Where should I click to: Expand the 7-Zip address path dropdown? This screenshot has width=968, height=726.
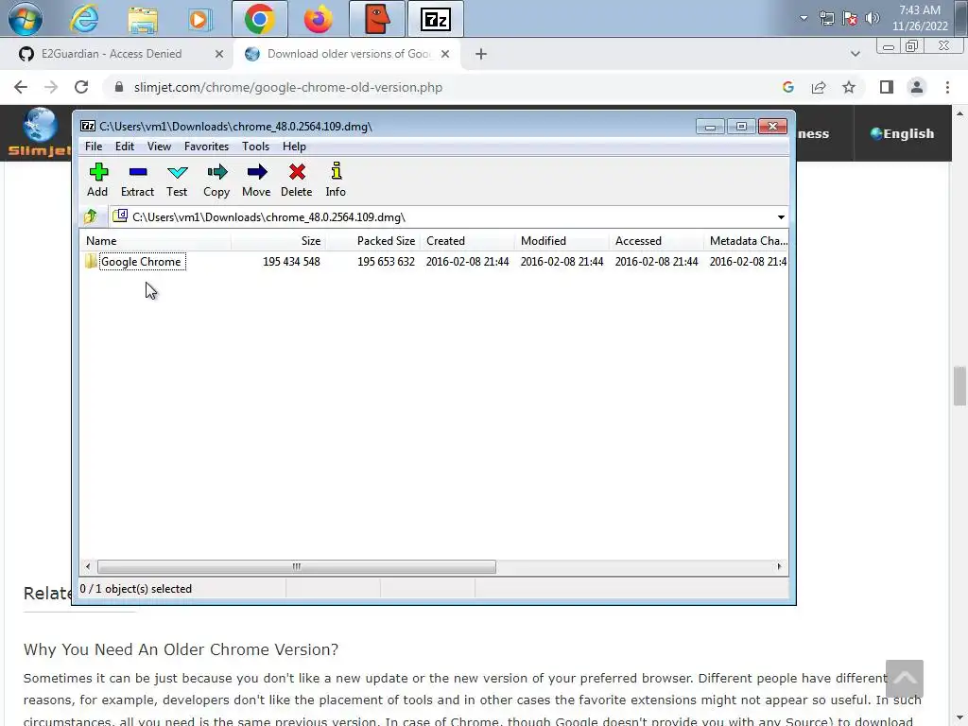click(x=781, y=216)
